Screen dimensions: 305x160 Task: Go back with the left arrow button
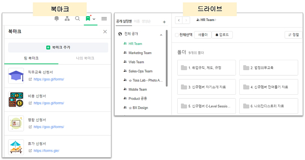(x=179, y=20)
